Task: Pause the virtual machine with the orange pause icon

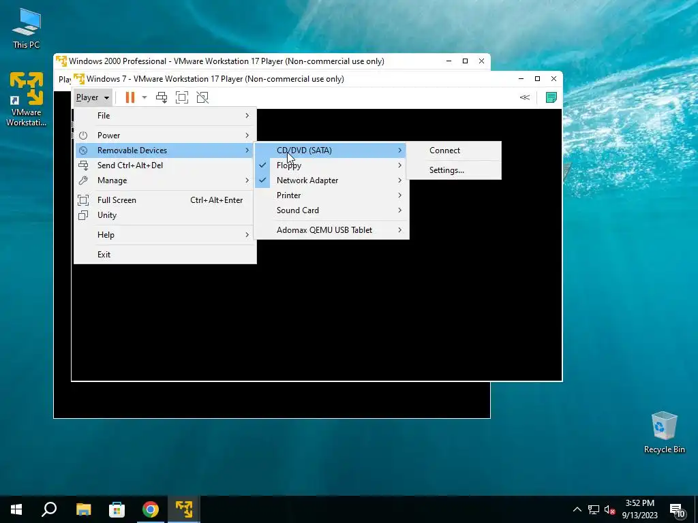Action: [130, 97]
